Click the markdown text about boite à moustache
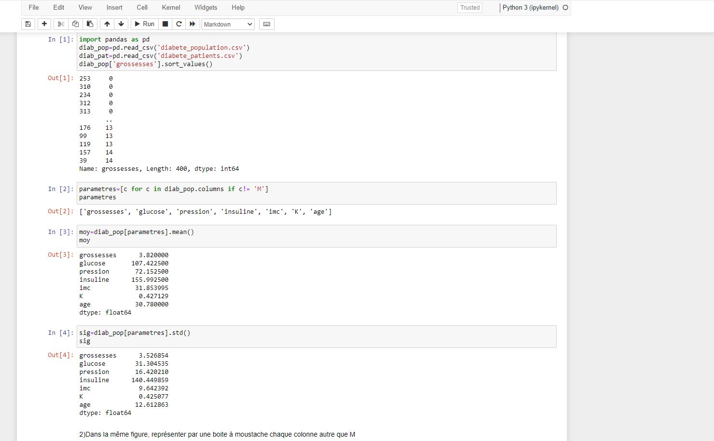714x441 pixels. click(x=217, y=434)
